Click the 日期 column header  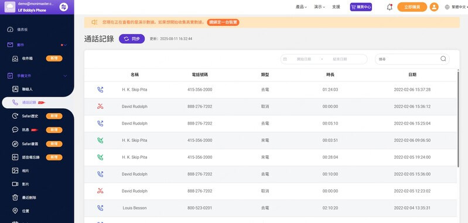412,75
